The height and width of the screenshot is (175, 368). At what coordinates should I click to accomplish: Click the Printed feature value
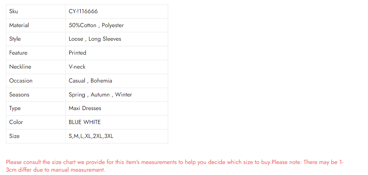pos(77,53)
